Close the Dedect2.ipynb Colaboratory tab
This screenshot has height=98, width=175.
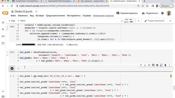(x=139, y=1)
